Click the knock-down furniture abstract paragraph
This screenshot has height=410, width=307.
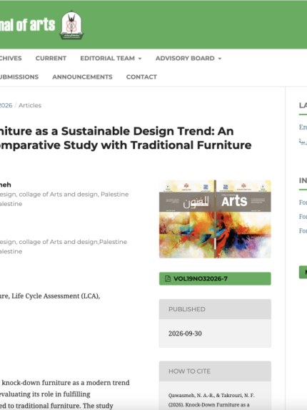click(x=65, y=394)
